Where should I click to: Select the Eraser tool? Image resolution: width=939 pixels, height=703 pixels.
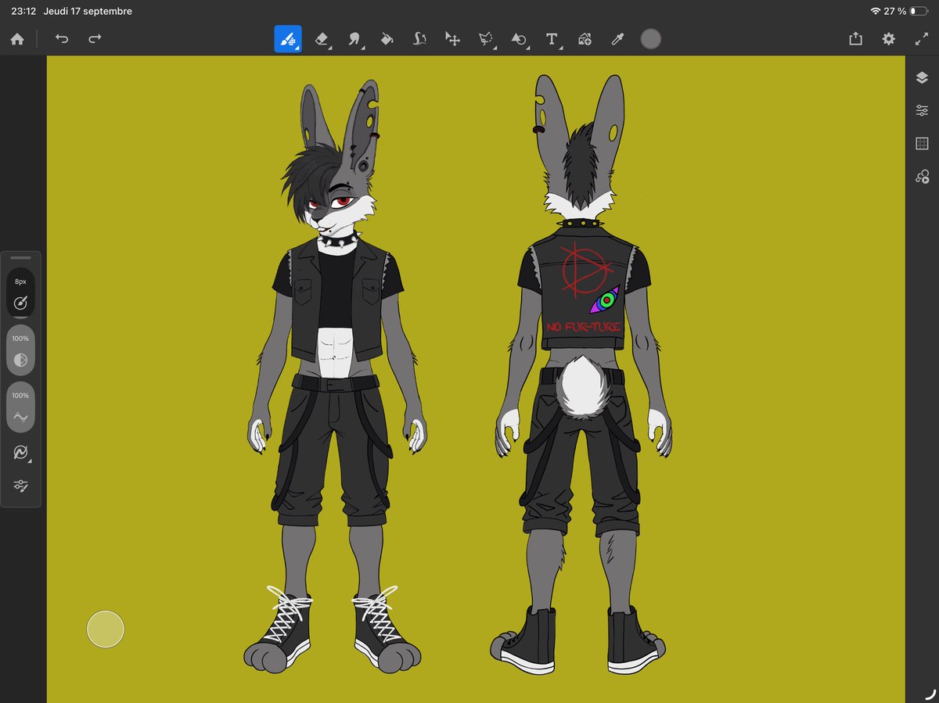322,39
